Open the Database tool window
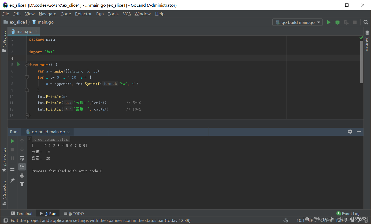 pyautogui.click(x=367, y=41)
